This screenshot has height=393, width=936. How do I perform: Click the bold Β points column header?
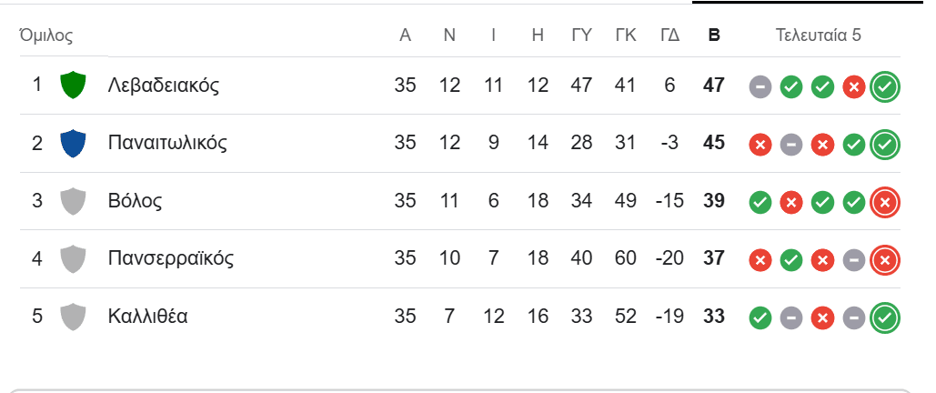point(714,36)
